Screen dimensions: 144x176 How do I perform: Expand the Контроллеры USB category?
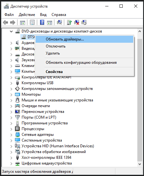tap(11, 83)
